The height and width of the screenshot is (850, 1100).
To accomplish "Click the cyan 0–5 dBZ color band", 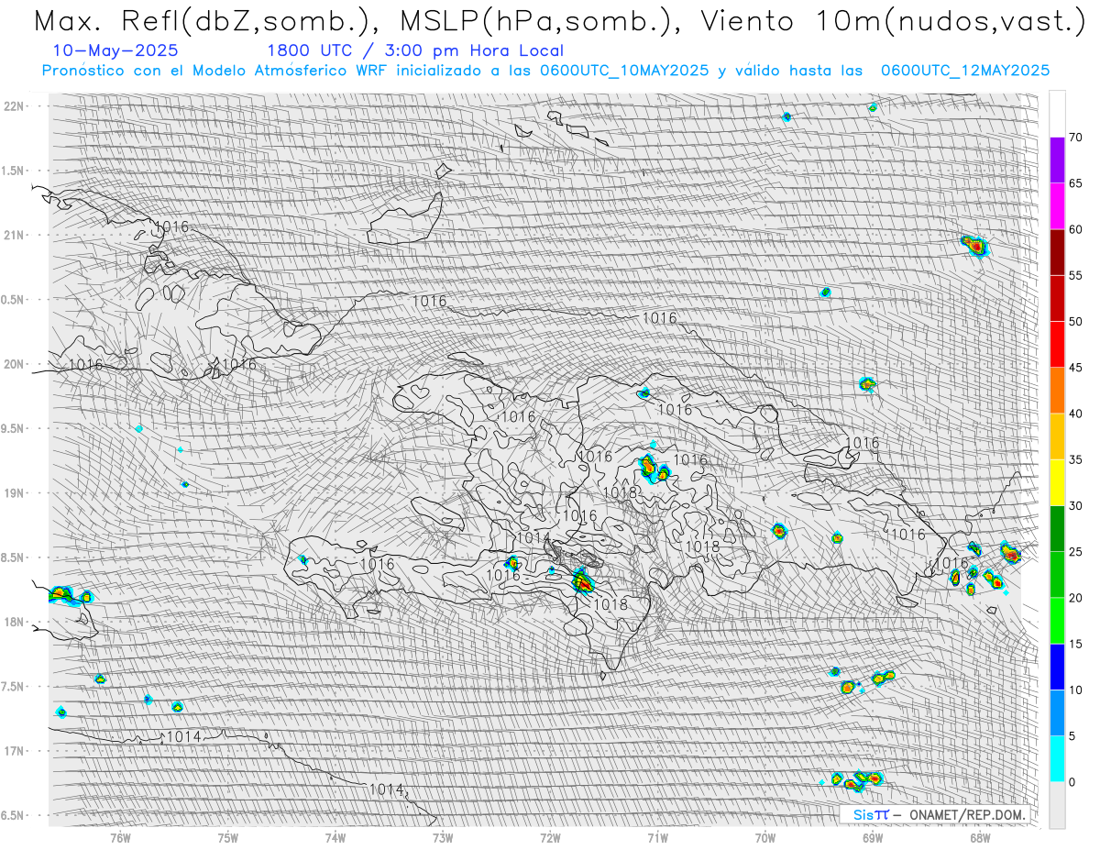I will [1057, 759].
